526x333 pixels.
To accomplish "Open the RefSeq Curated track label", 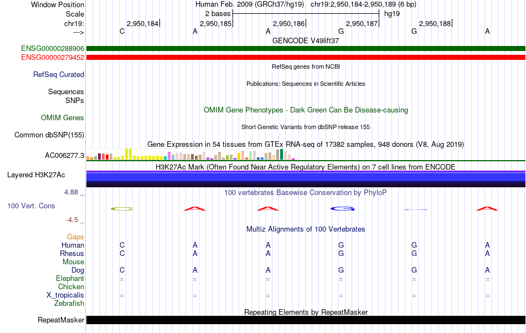I will 59,74.
